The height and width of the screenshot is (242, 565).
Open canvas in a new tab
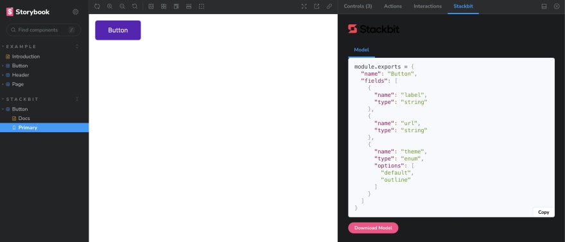[x=317, y=6]
